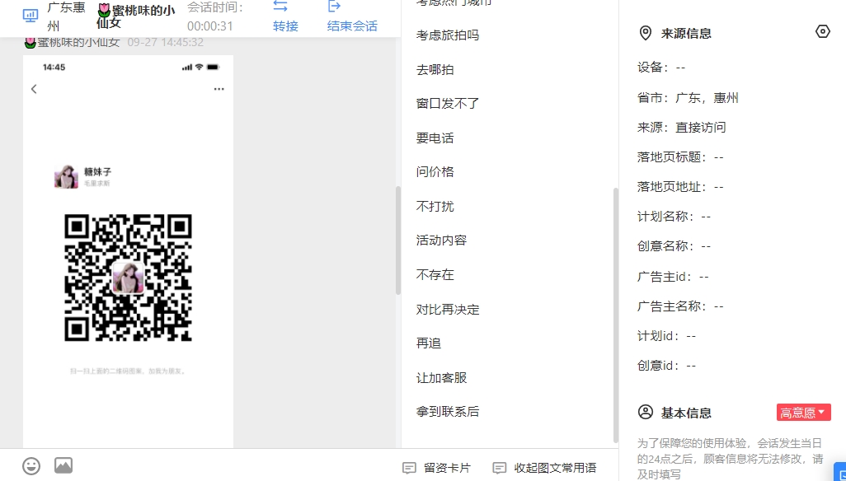Click the 落地页地址 row
Screen dimensions: 846x481
pyautogui.click(x=679, y=187)
